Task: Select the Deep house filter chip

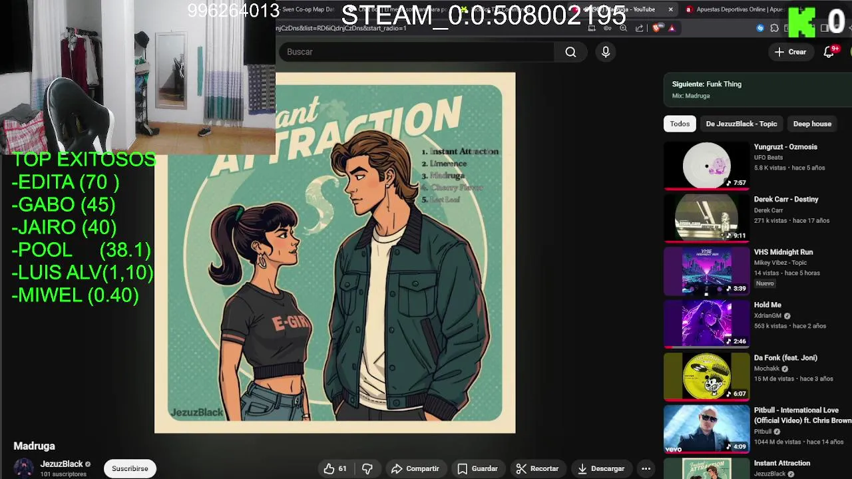Action: click(x=812, y=124)
